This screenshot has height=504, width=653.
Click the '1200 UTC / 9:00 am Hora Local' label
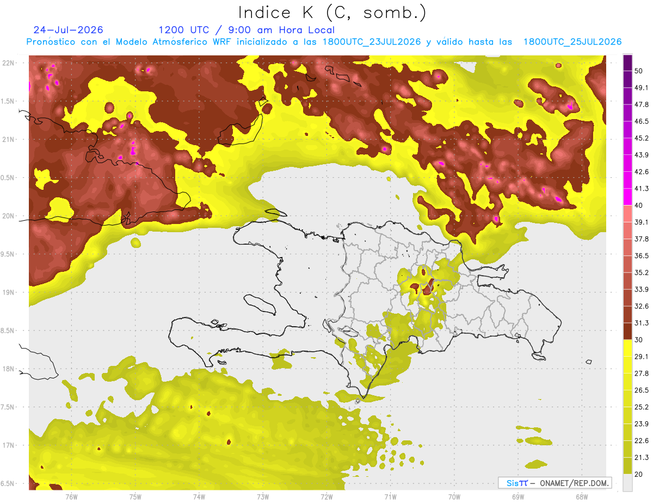point(247,30)
